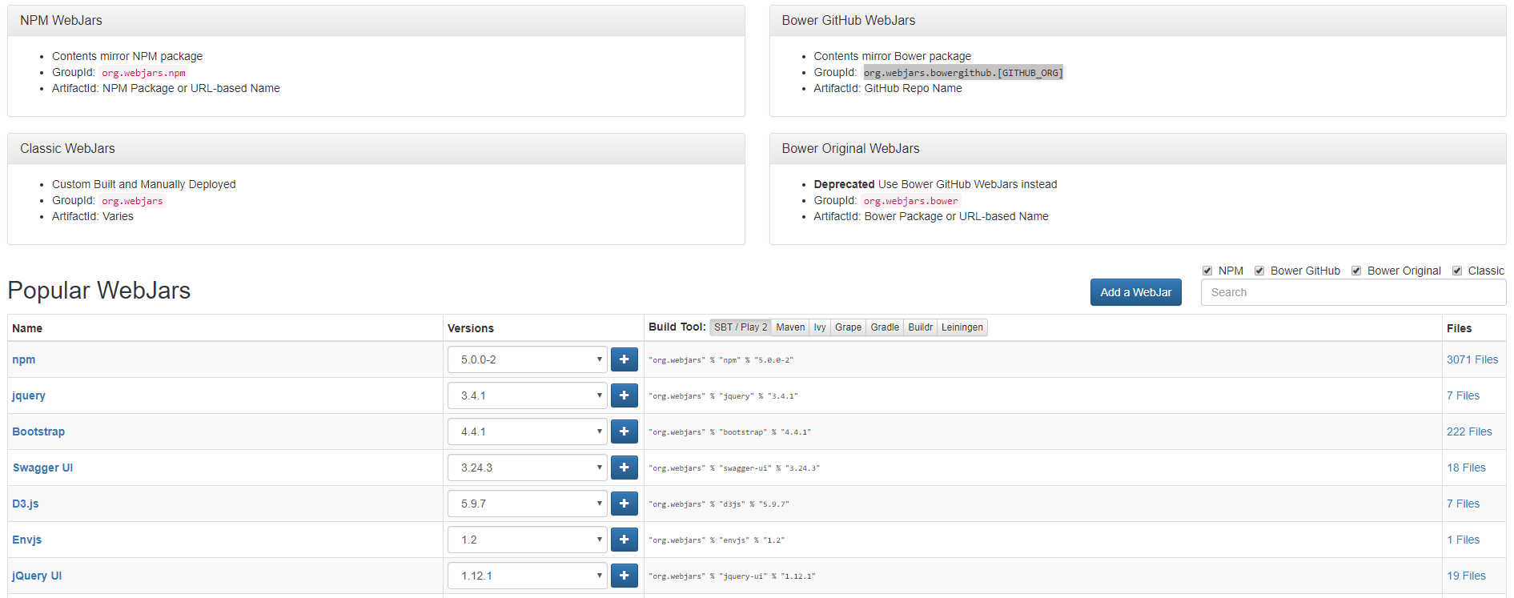Image resolution: width=1514 pixels, height=598 pixels.
Task: Open the jquery version dropdown 3.4.1
Action: (527, 395)
